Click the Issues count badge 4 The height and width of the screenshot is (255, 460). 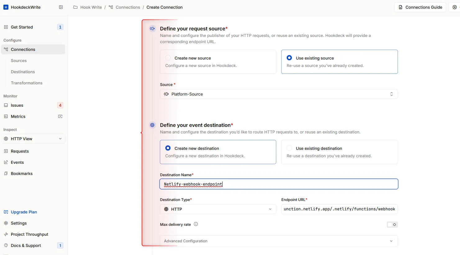click(x=60, y=105)
